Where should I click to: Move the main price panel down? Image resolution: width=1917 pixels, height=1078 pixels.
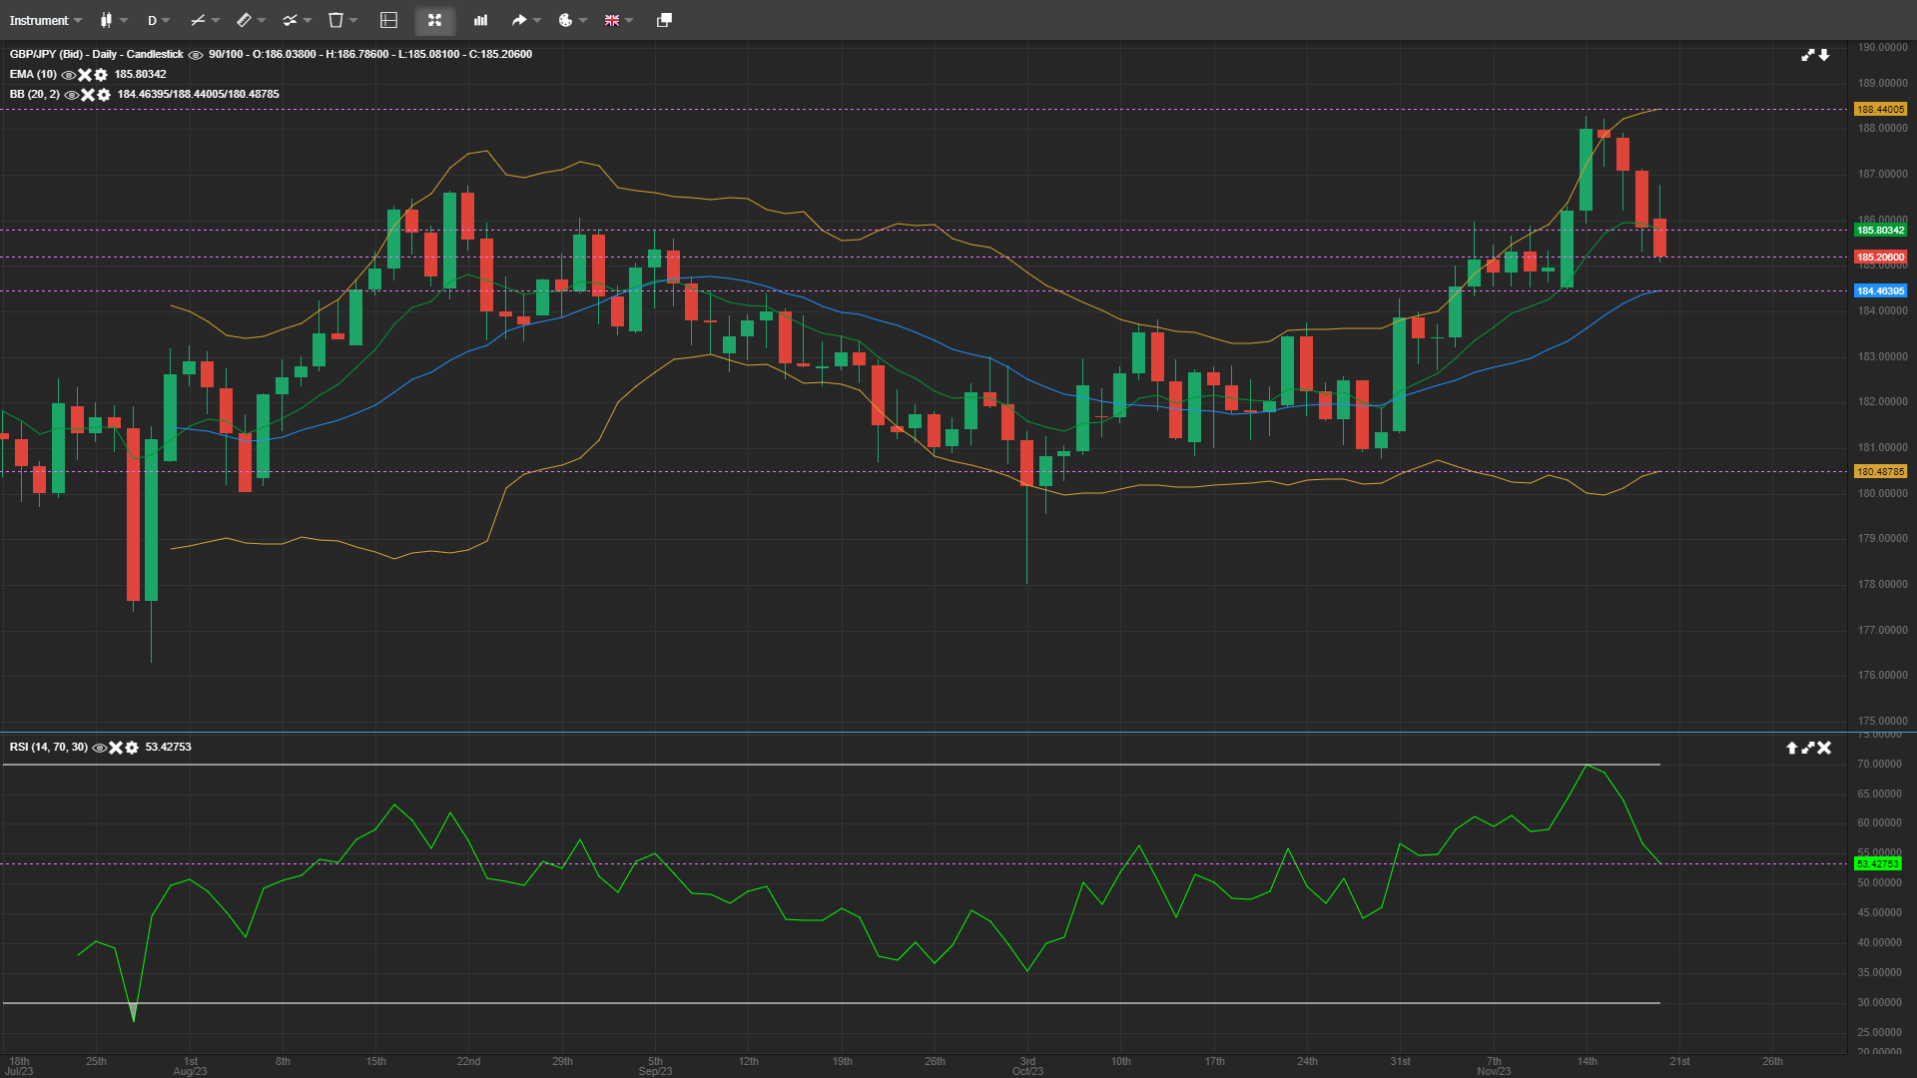point(1824,55)
